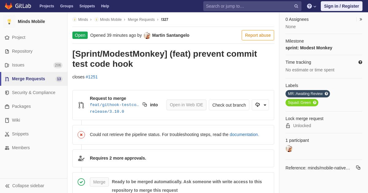Click the Issues count badge 206
Image resolution: width=368 pixels, height=193 pixels.
click(x=58, y=65)
